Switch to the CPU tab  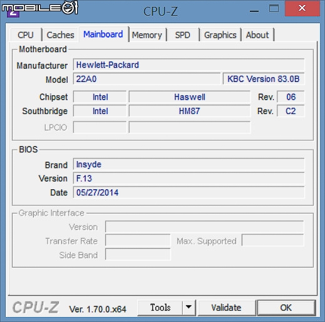[x=26, y=35]
